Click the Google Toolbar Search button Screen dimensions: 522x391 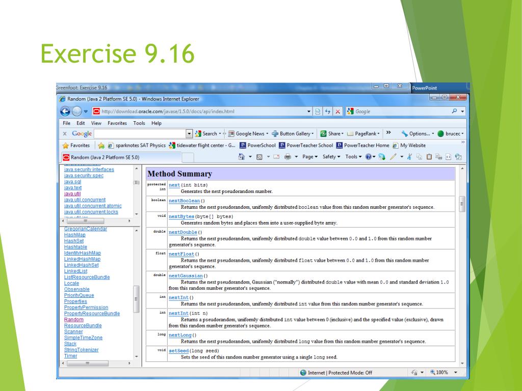(x=208, y=134)
